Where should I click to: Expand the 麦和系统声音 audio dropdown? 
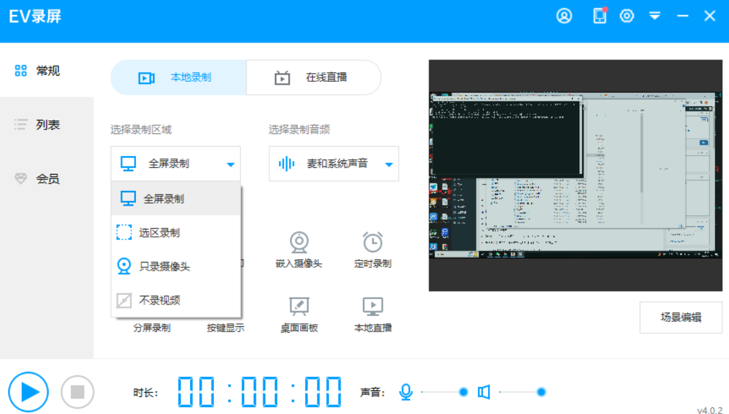click(x=334, y=164)
